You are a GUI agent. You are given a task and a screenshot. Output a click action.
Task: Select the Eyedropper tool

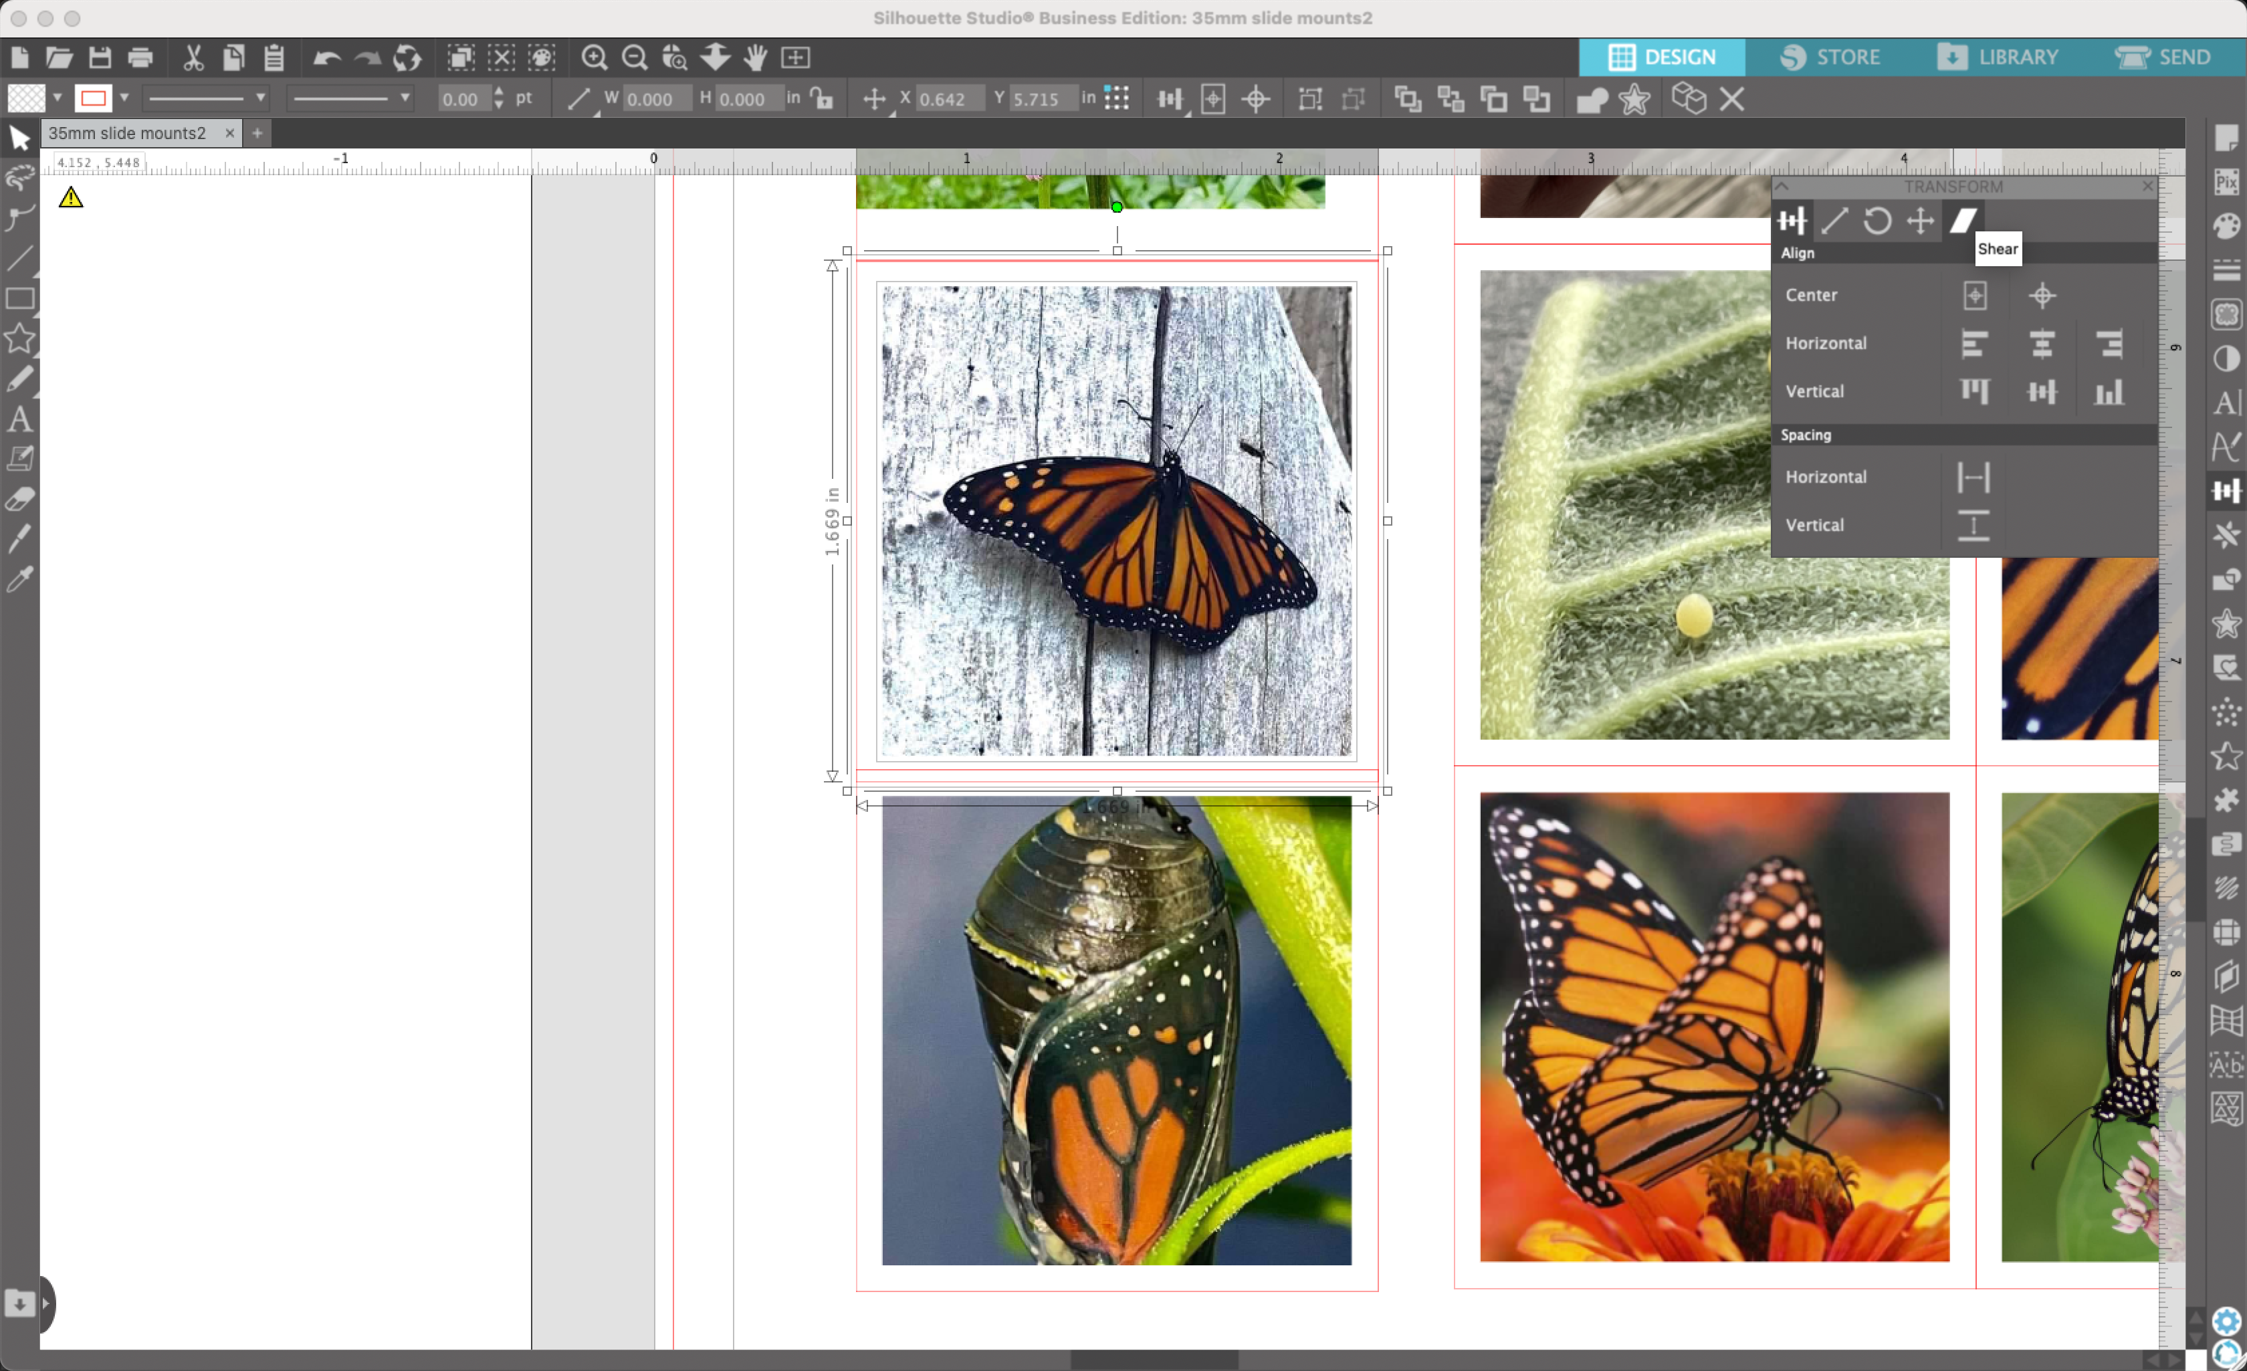20,578
